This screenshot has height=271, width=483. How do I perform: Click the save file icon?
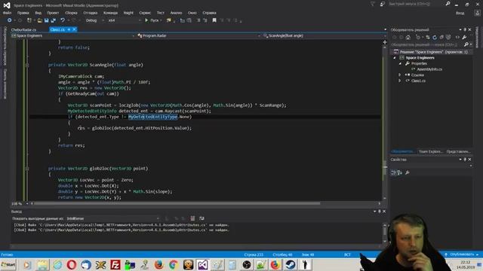point(47,20)
